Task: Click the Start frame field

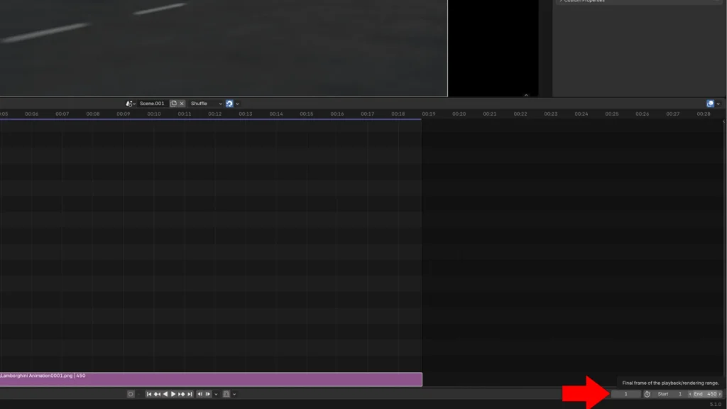Action: 669,393
